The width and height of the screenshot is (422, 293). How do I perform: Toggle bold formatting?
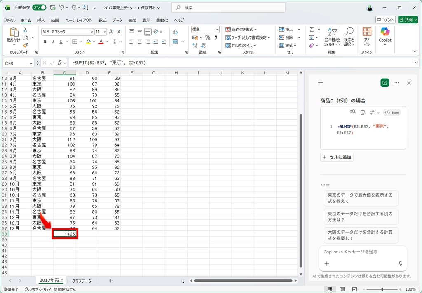coord(45,42)
